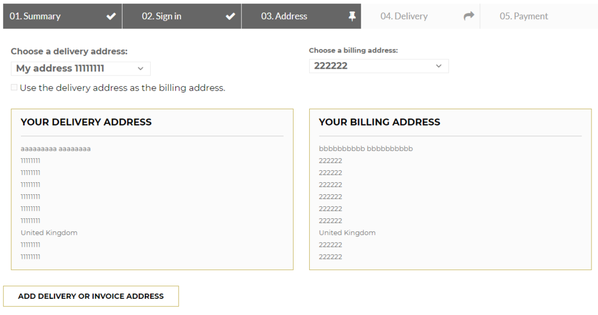Click the pin icon on Address step
The width and height of the screenshot is (598, 315).
352,17
